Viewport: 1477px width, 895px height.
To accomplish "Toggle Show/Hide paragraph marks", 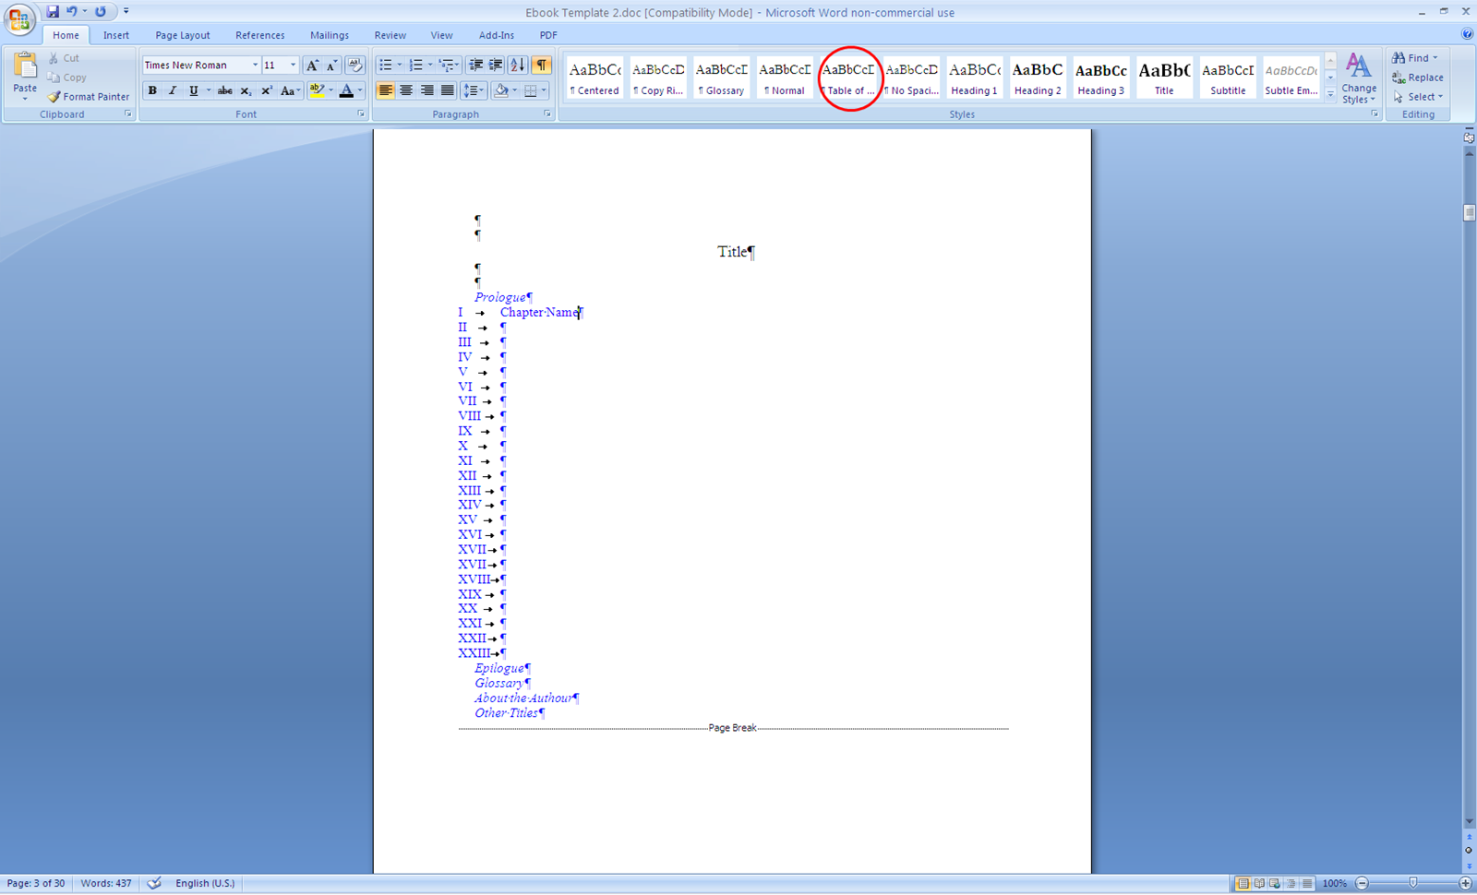I will click(542, 65).
